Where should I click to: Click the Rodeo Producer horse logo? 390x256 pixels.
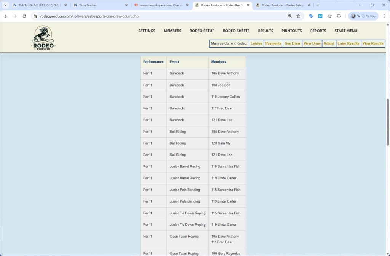(x=43, y=38)
